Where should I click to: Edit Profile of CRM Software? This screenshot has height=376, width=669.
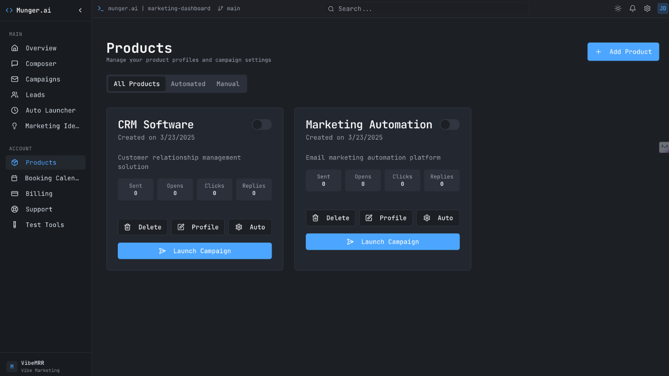click(x=198, y=227)
